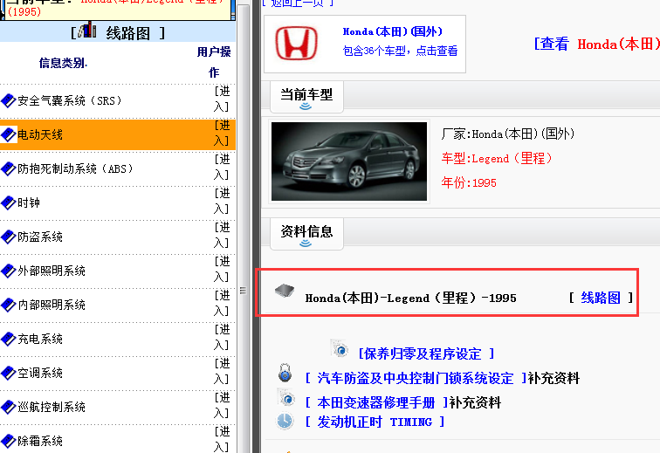The width and height of the screenshot is (660, 453).
Task: Click Honda(本田)-Legend（里程）-1995 title text
Action: (x=411, y=298)
